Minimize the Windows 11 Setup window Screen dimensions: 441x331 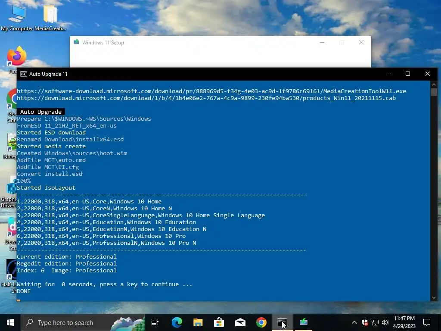322,43
